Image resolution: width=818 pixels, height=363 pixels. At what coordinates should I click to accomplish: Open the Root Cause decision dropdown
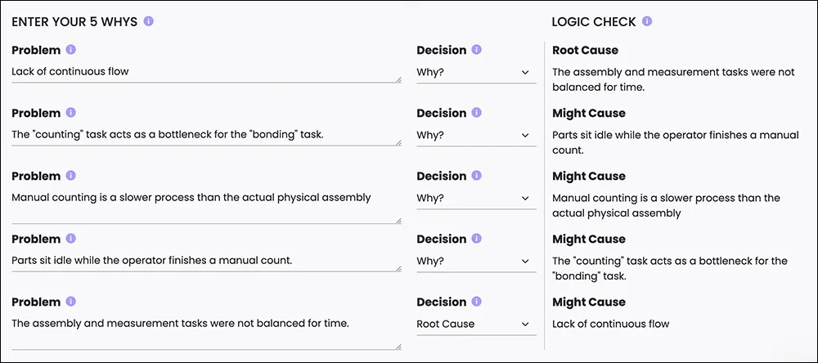(x=476, y=324)
